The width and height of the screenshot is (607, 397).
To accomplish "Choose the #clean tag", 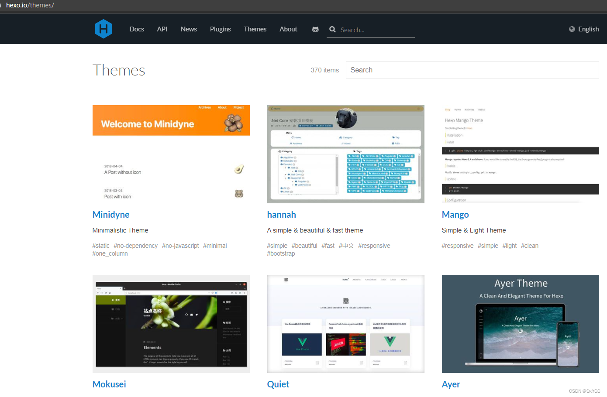I will (530, 246).
